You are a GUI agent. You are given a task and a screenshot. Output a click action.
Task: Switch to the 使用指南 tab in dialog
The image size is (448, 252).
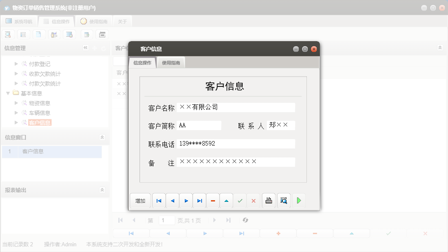(x=171, y=62)
